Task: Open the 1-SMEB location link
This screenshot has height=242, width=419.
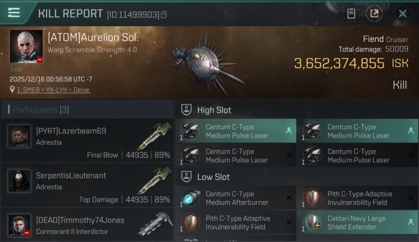Action: tap(53, 90)
